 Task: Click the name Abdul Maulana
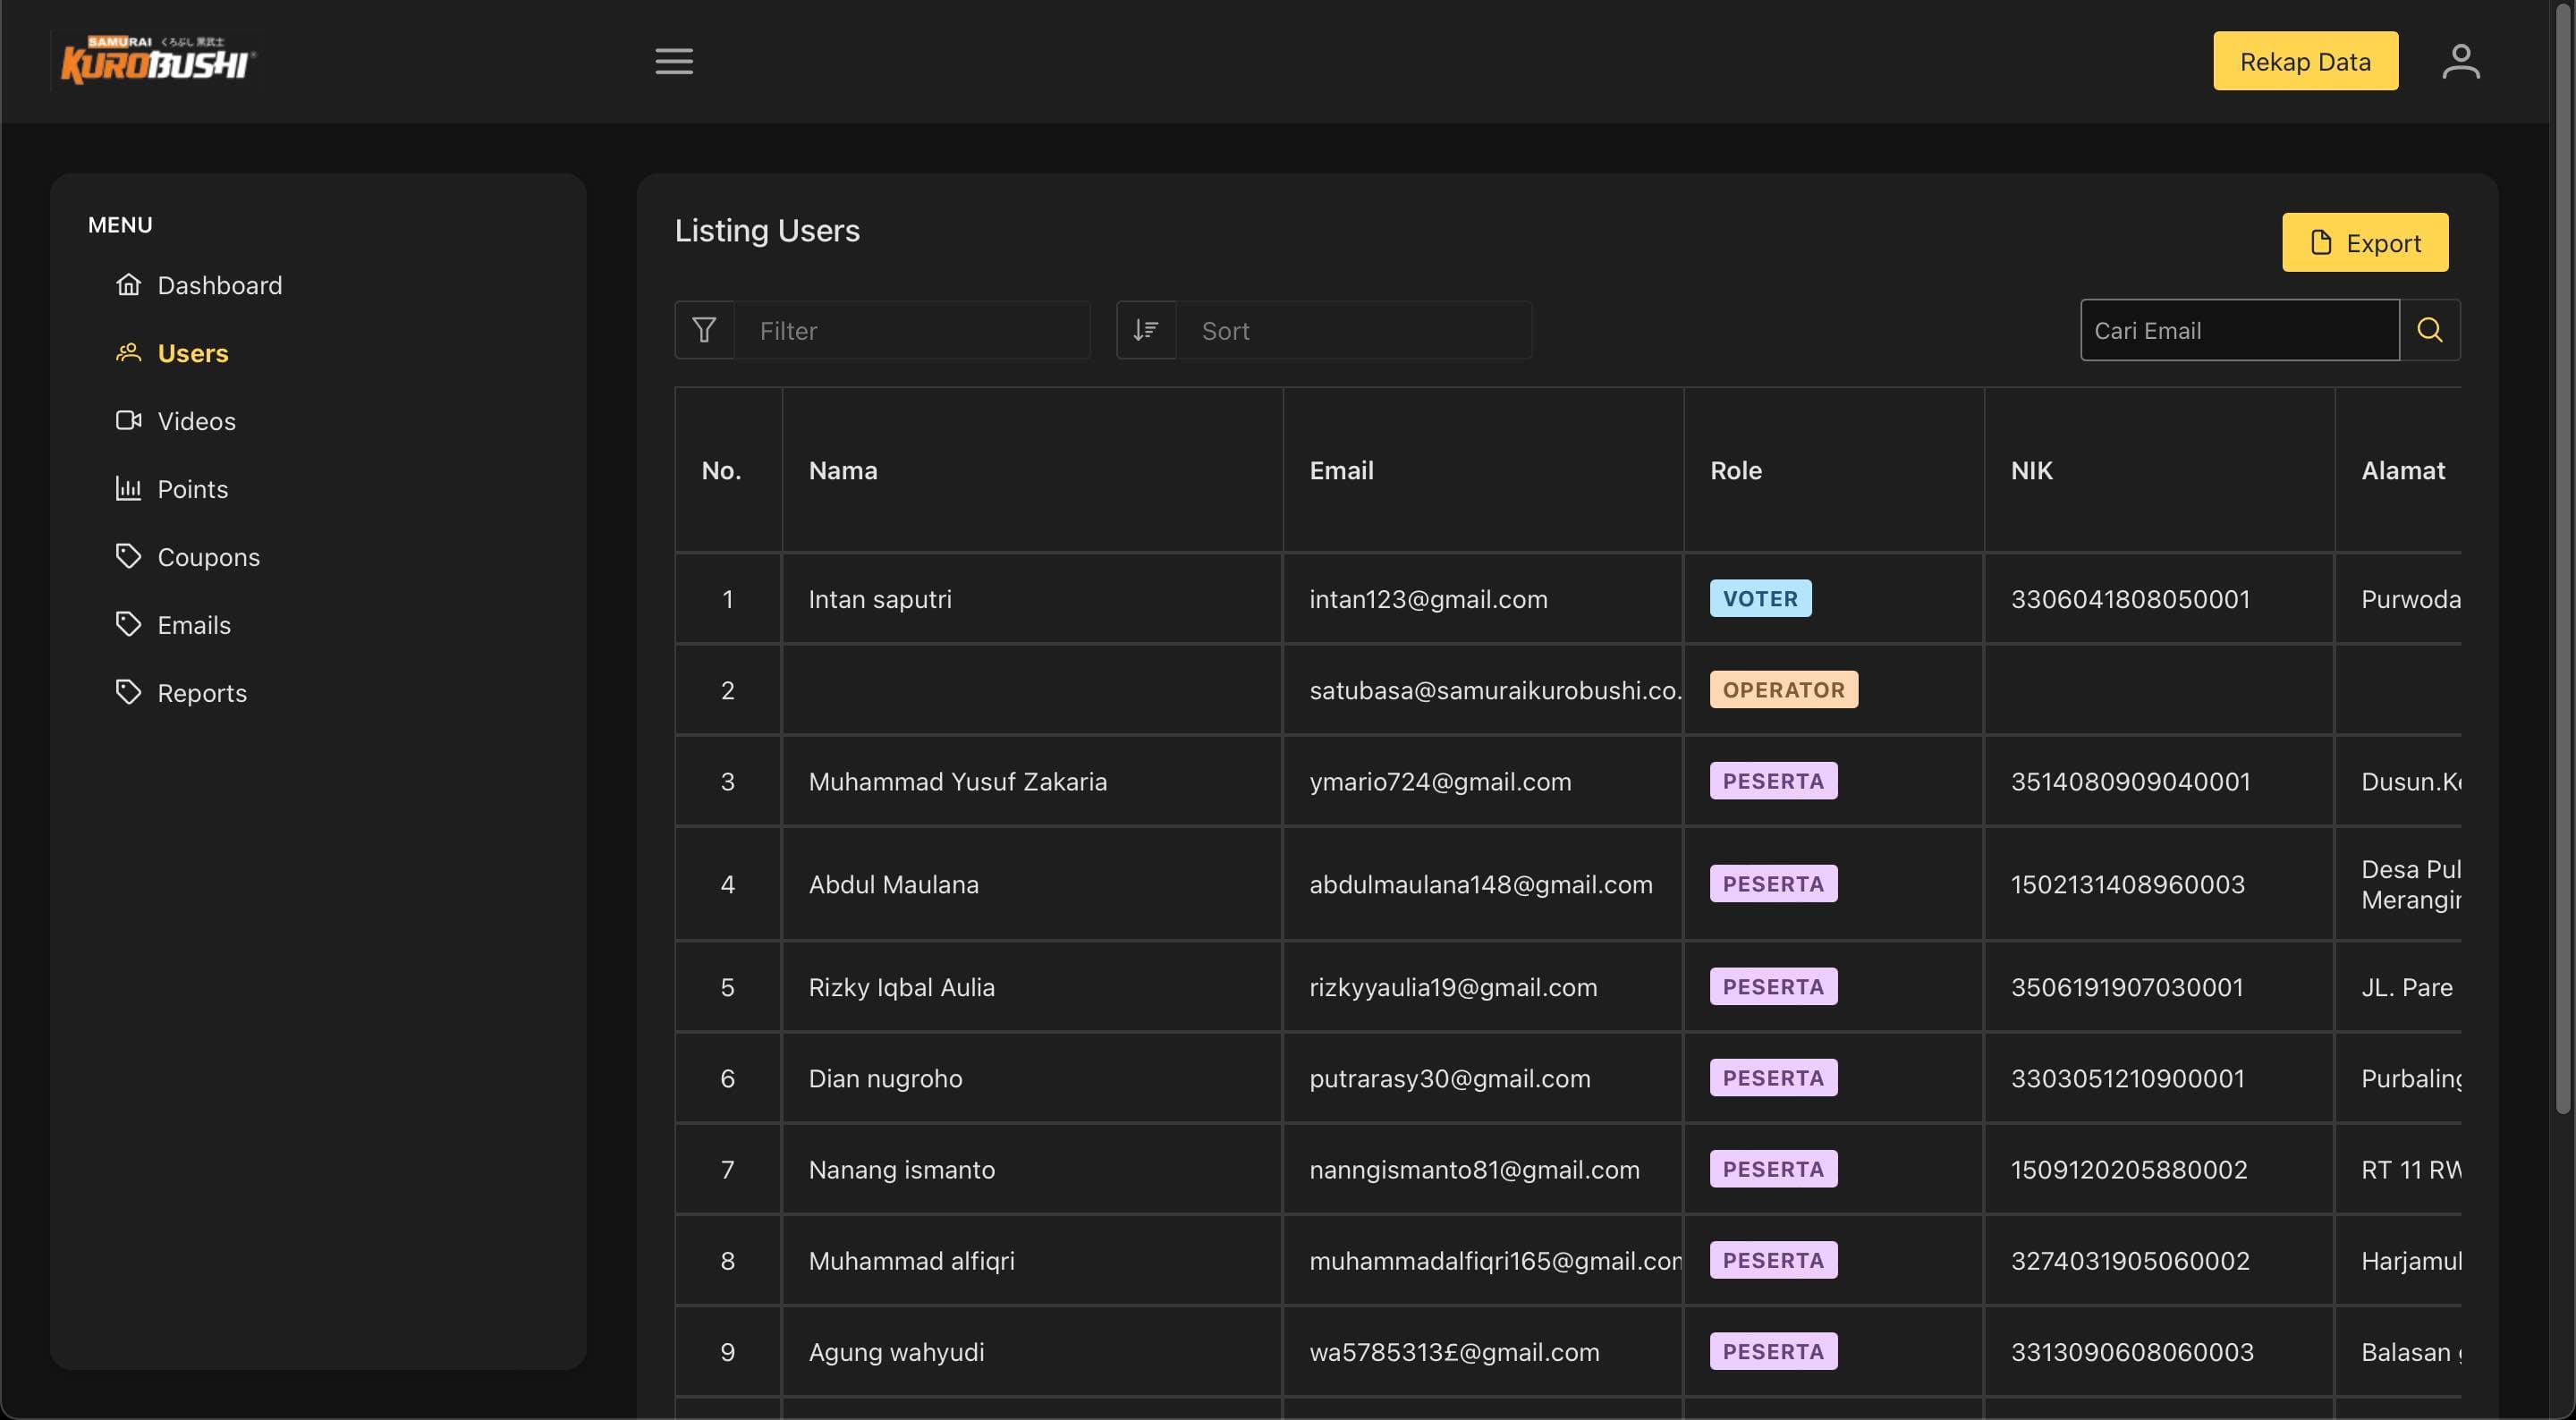click(x=893, y=884)
